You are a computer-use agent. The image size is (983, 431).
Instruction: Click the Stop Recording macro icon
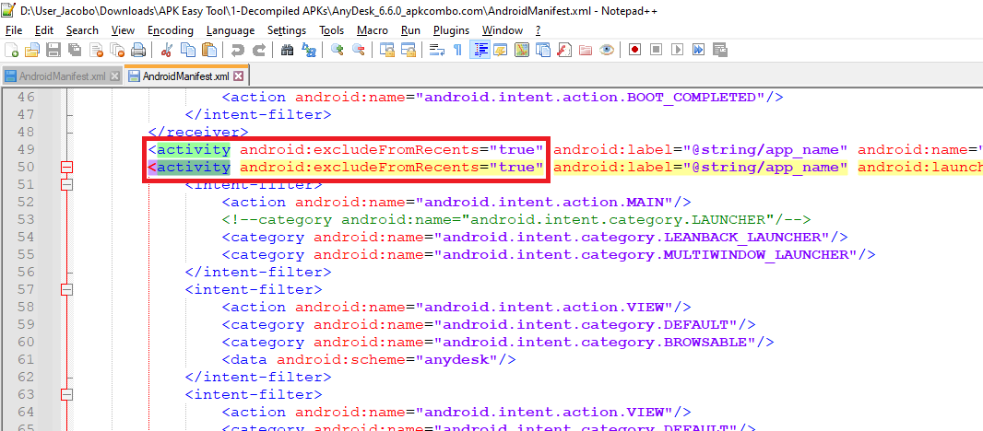tap(656, 50)
